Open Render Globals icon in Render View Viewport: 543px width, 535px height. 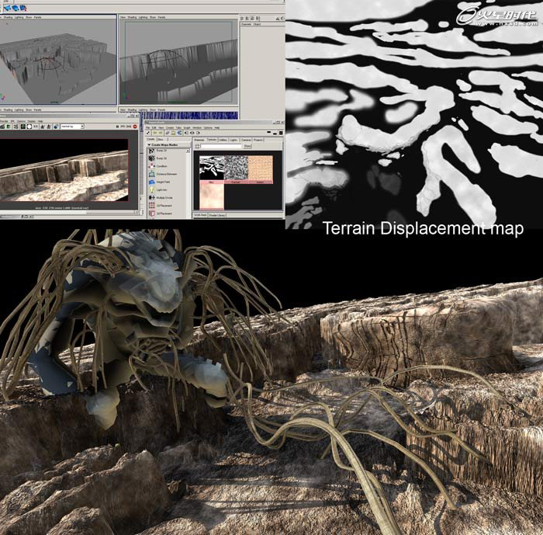click(56, 127)
